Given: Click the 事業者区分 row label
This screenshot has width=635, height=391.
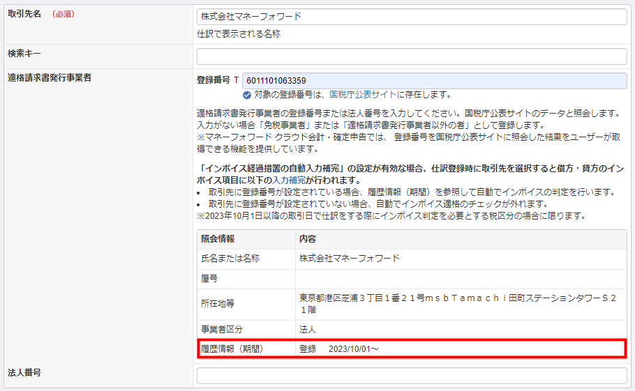Looking at the screenshot, I should coord(222,330).
